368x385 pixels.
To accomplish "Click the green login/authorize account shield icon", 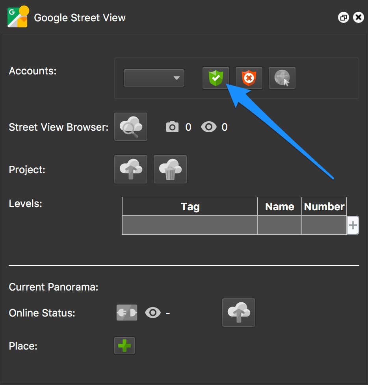I will tap(216, 78).
